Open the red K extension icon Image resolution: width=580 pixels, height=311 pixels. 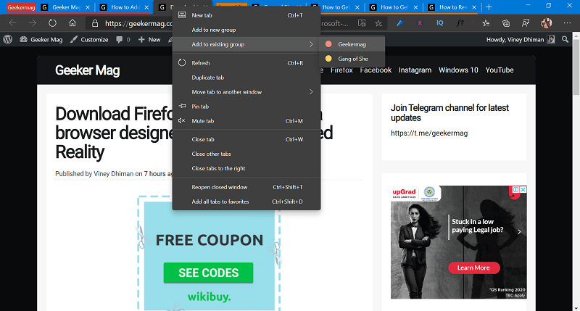click(x=420, y=23)
